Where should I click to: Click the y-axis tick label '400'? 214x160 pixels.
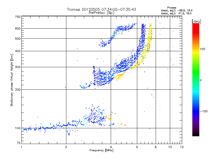pos(18,51)
